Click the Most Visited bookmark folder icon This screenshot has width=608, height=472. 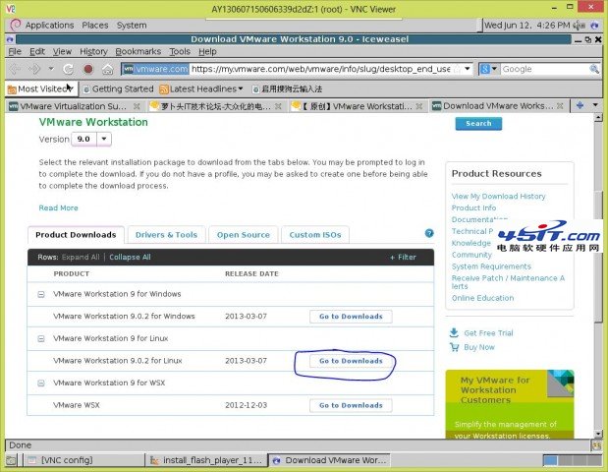[12, 89]
